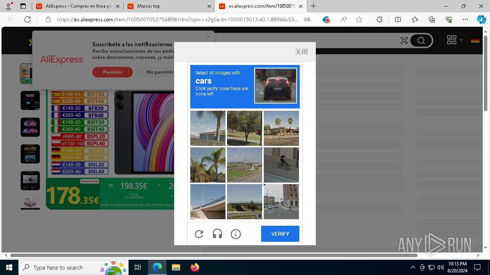
Task: Open Collections in Edge toolbar
Action: [432, 19]
